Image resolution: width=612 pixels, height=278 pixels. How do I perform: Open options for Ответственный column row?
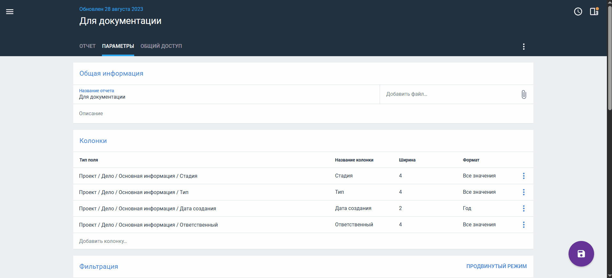[x=523, y=225]
